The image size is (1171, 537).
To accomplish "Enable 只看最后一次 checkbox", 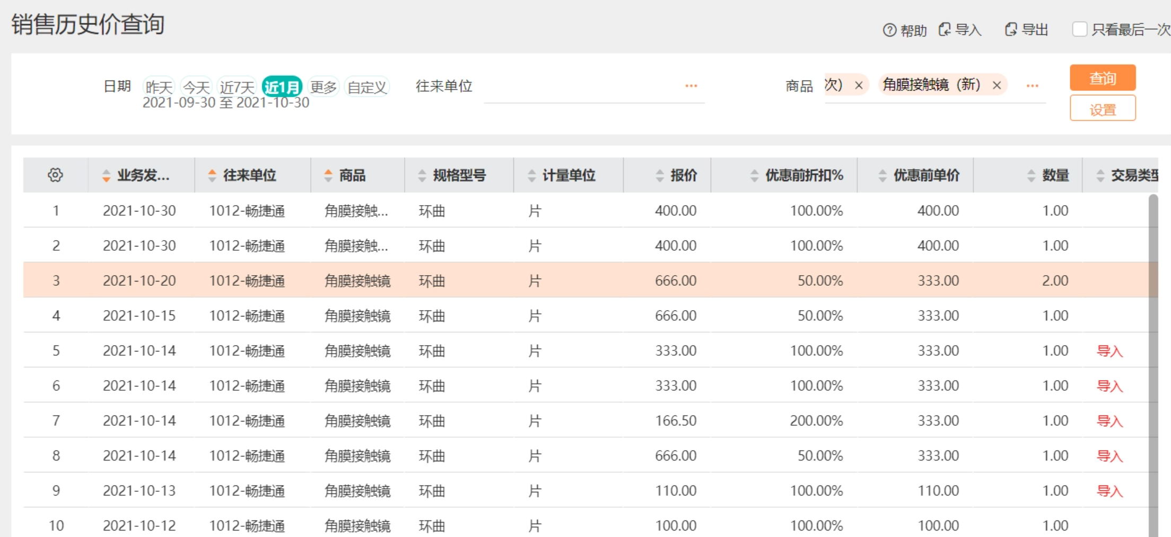I will (1079, 29).
